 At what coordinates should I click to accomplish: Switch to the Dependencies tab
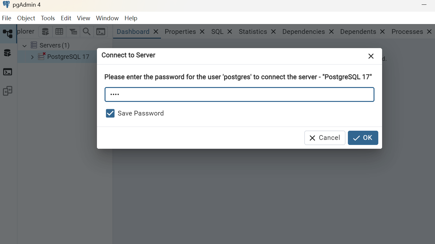[x=304, y=32]
